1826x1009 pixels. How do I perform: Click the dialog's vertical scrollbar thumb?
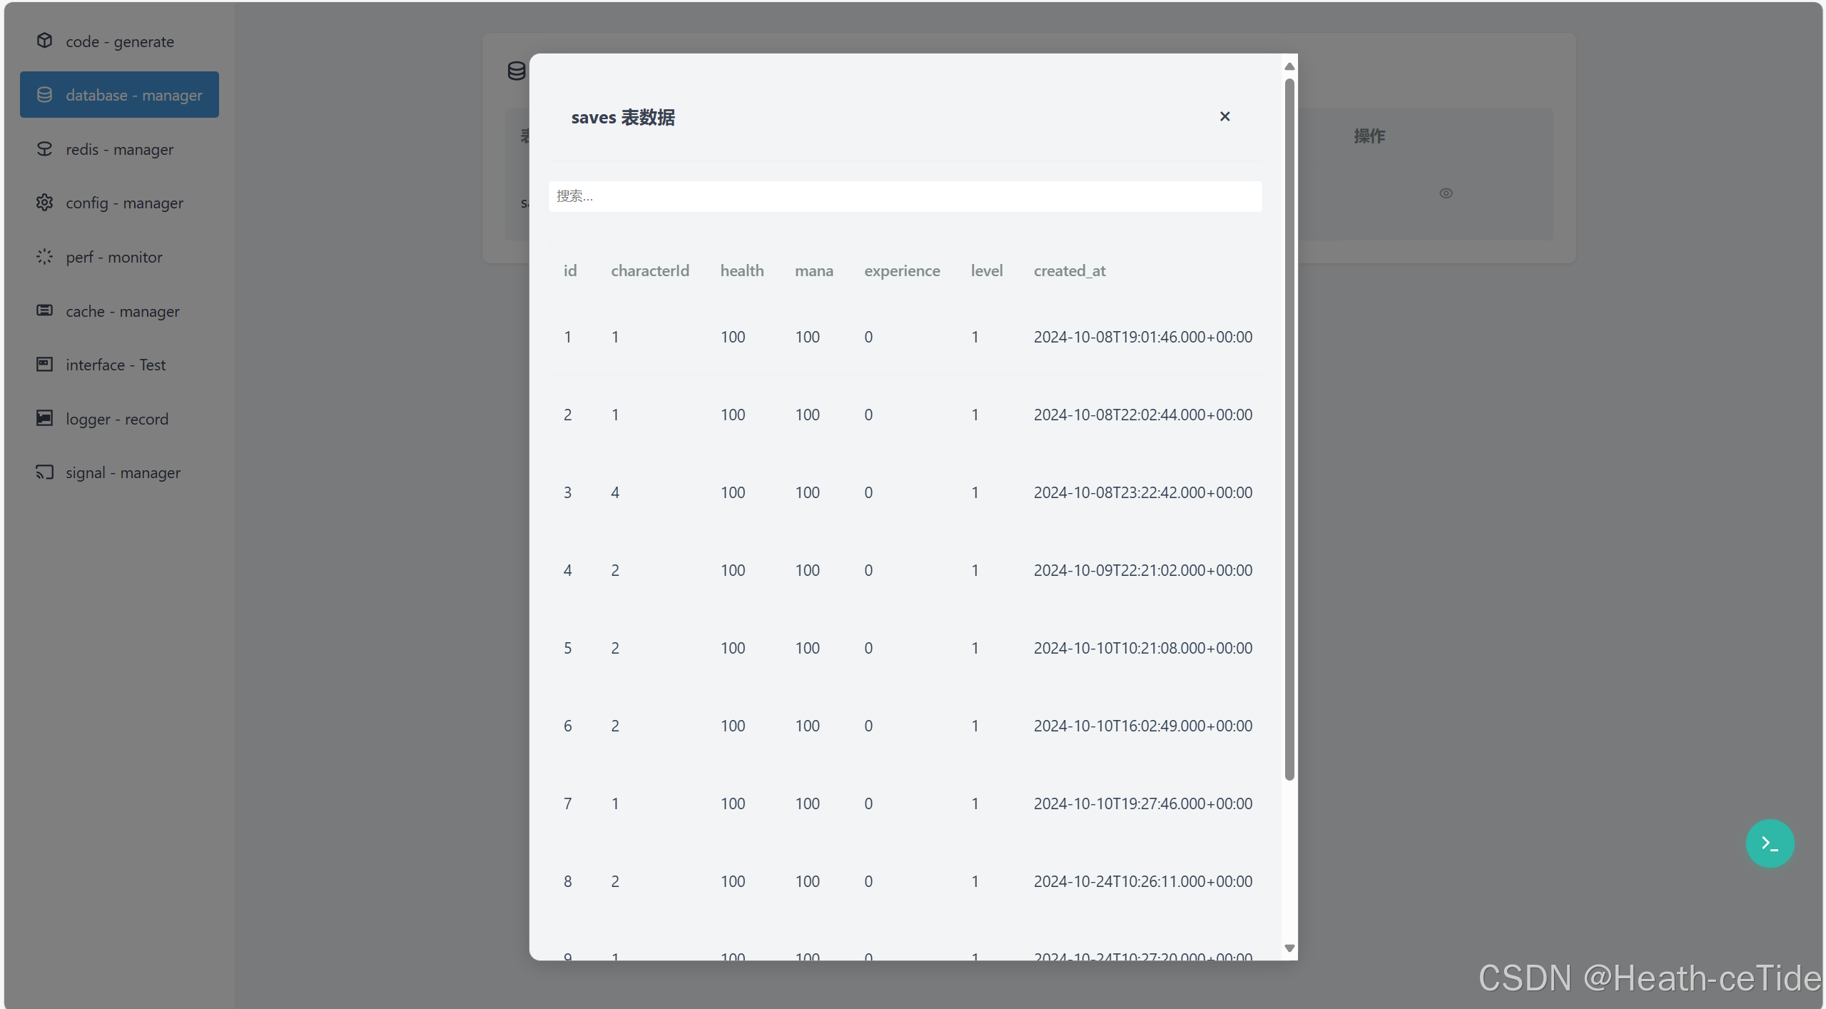pos(1289,428)
